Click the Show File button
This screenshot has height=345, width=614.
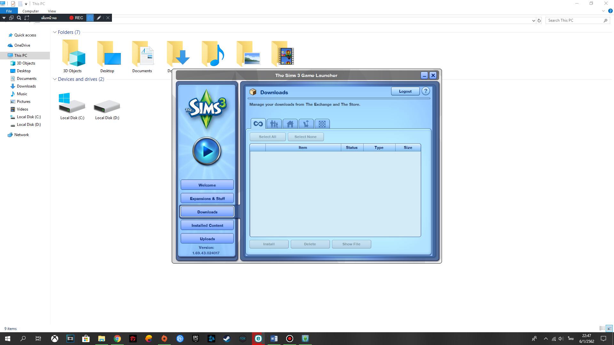tap(351, 244)
